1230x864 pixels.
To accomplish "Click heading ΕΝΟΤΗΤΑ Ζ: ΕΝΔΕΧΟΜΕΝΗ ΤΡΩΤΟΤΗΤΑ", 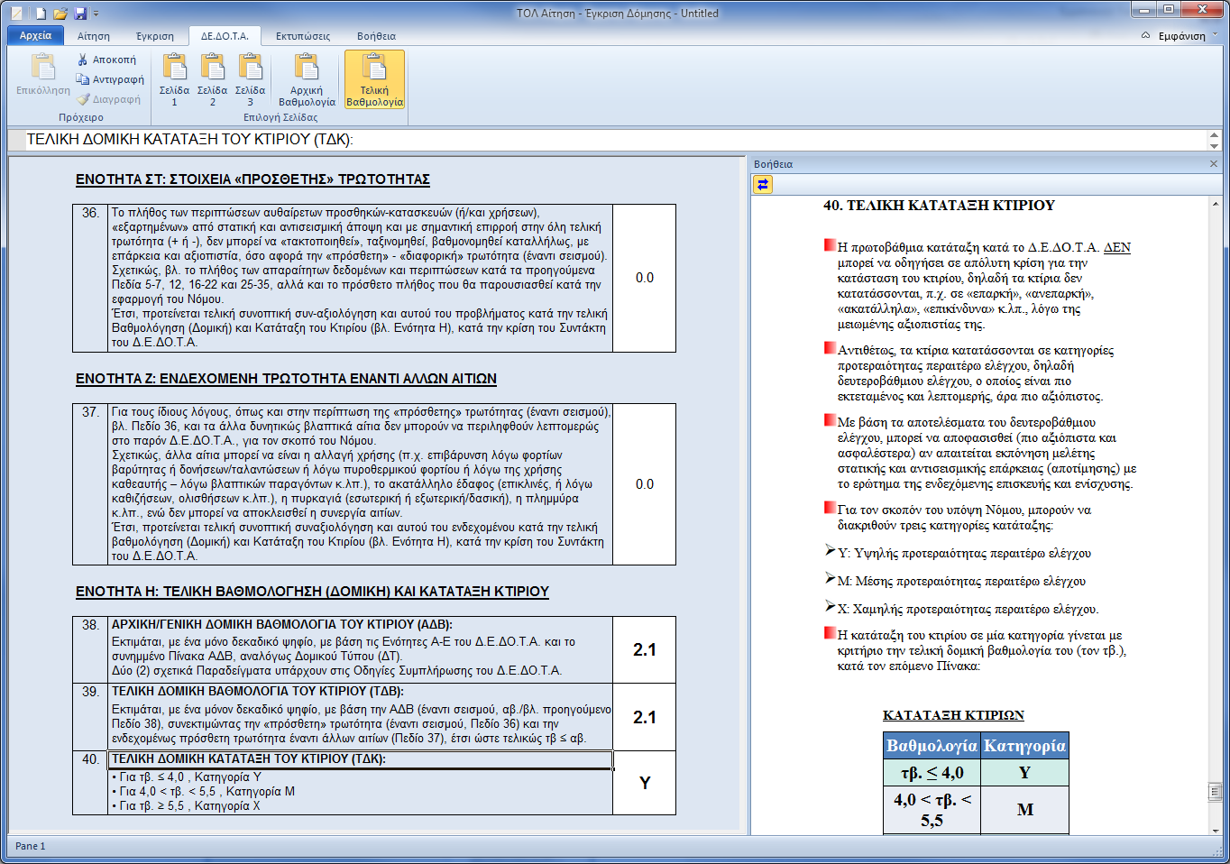I will 286,379.
